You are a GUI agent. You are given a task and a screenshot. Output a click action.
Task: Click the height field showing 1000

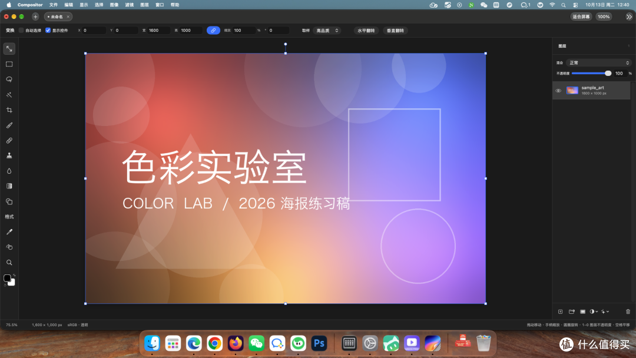191,31
